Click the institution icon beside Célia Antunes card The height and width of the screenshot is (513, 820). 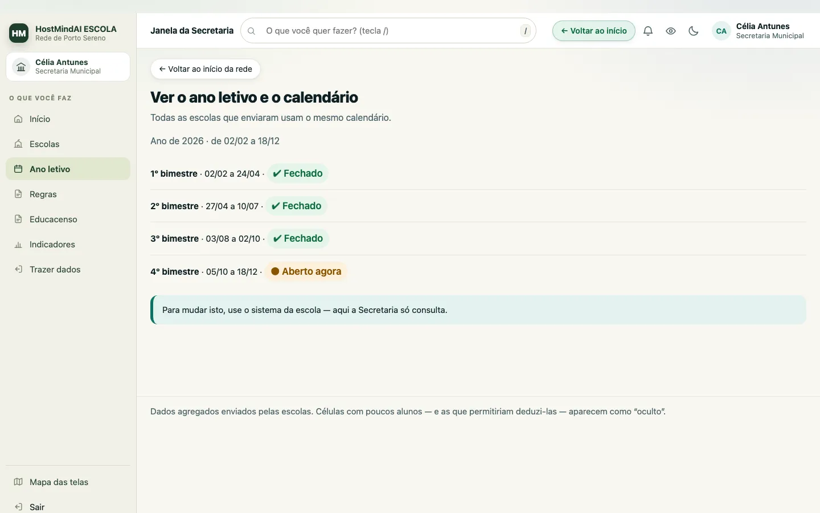click(x=21, y=67)
